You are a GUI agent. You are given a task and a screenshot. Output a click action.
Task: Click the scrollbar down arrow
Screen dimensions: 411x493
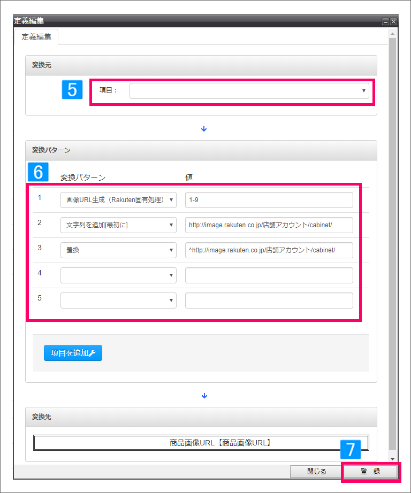coord(392,459)
